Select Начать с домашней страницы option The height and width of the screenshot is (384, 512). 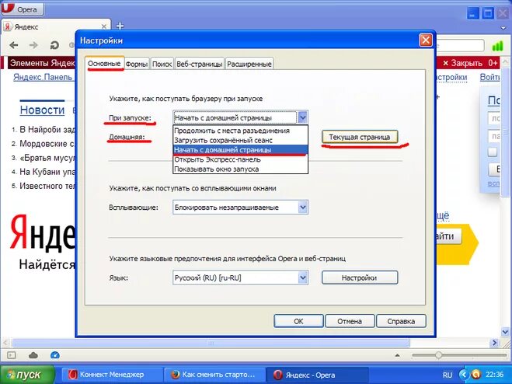[240, 150]
